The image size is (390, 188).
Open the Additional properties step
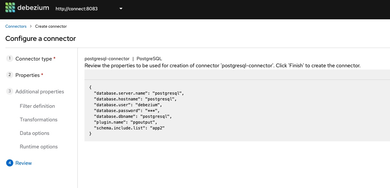click(40, 91)
